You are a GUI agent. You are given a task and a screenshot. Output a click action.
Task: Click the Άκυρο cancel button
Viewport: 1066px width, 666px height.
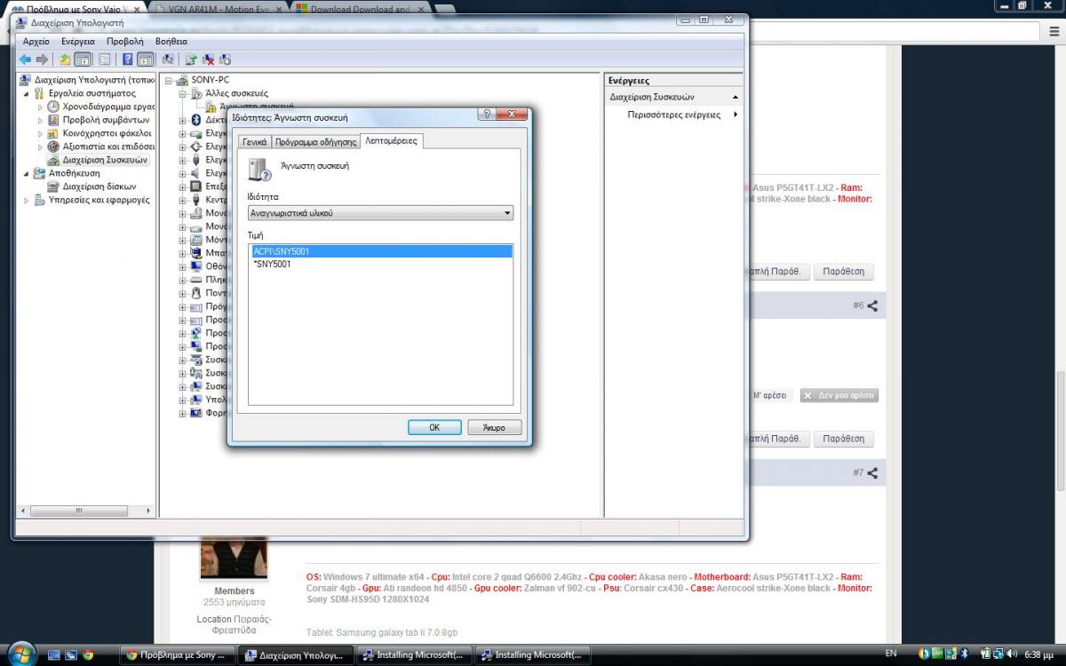tap(494, 427)
